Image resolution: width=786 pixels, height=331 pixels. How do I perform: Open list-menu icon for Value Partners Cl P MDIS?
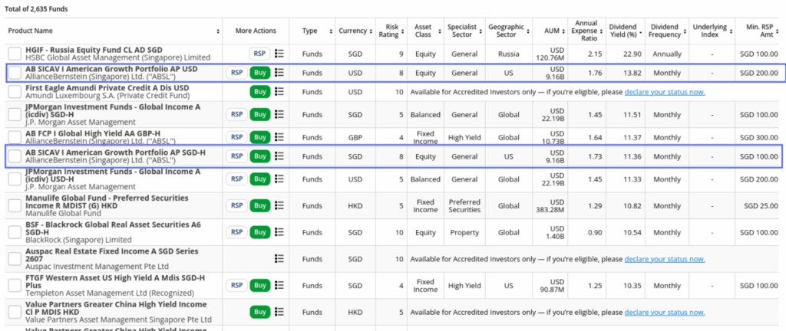click(x=279, y=312)
